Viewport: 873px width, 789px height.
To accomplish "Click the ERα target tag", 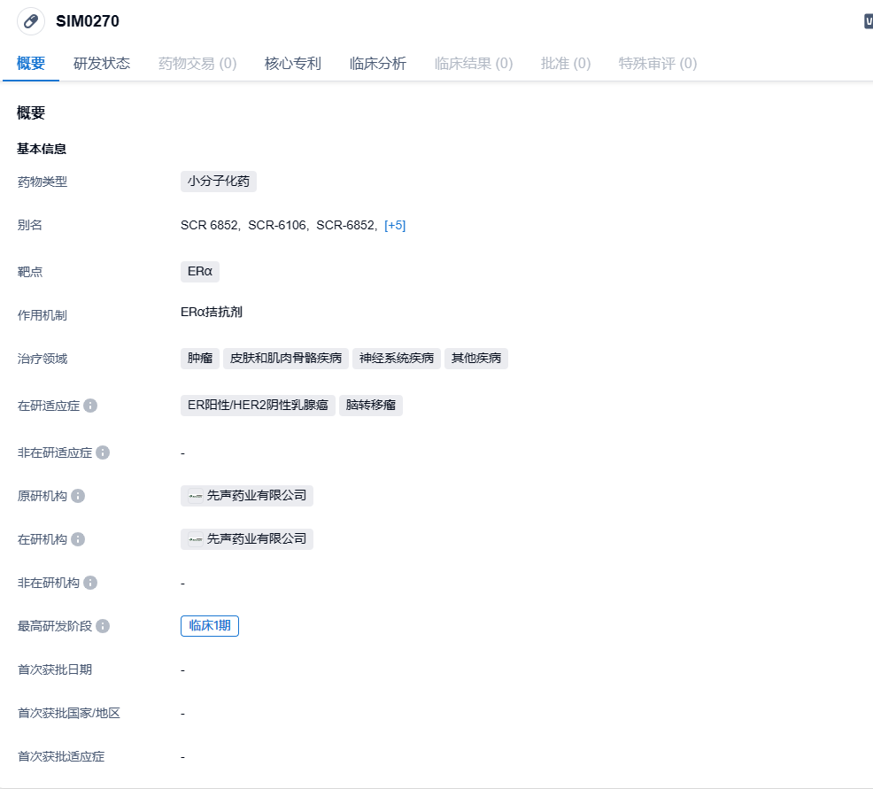I will [x=200, y=272].
